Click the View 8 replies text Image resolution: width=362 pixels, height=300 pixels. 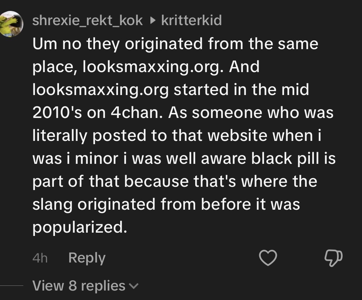79,286
